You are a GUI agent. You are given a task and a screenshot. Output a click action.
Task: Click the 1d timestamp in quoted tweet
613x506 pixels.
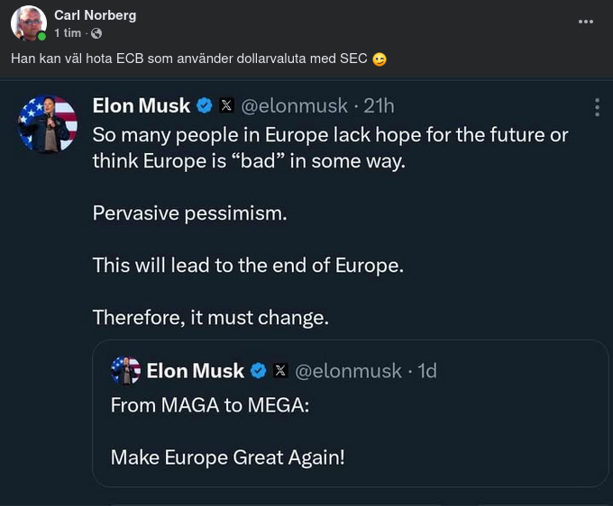(426, 371)
